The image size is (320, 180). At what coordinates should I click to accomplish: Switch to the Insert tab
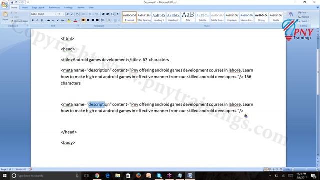click(25, 8)
